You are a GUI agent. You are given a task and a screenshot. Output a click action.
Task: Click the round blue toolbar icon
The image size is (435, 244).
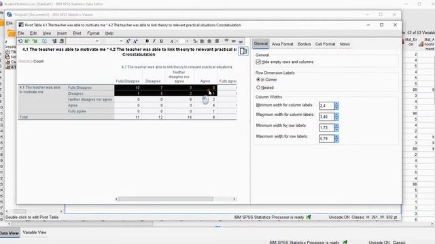click(x=44, y=41)
